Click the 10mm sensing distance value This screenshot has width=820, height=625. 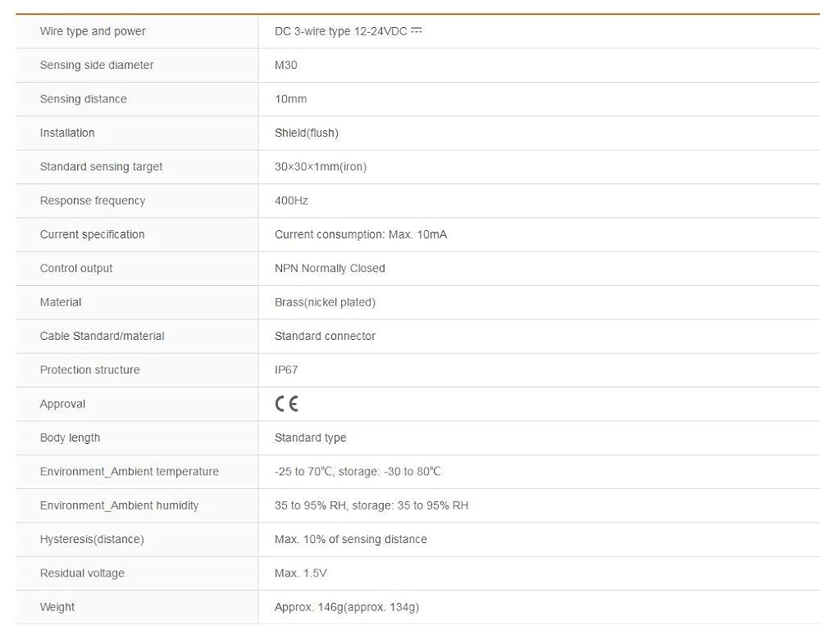tap(291, 99)
